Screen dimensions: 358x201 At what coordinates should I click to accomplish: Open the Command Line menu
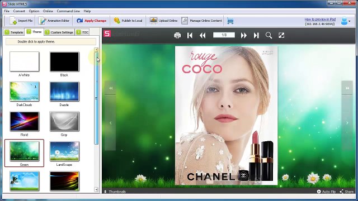click(x=68, y=11)
